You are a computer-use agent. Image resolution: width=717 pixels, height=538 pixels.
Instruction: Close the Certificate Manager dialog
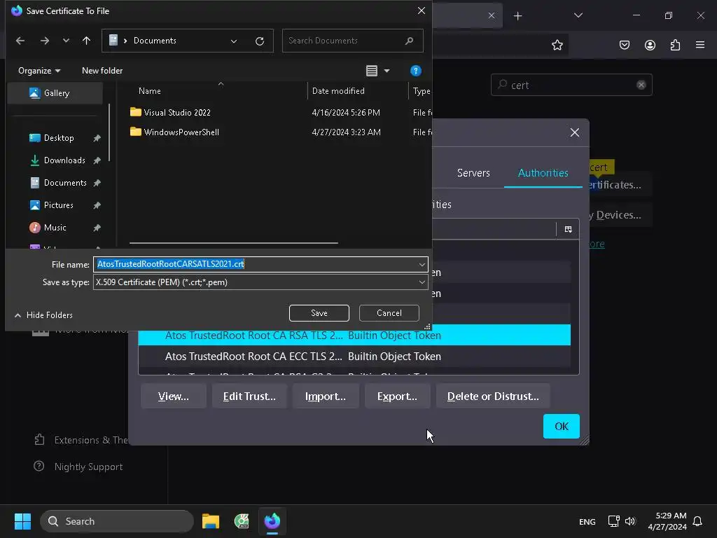(575, 132)
